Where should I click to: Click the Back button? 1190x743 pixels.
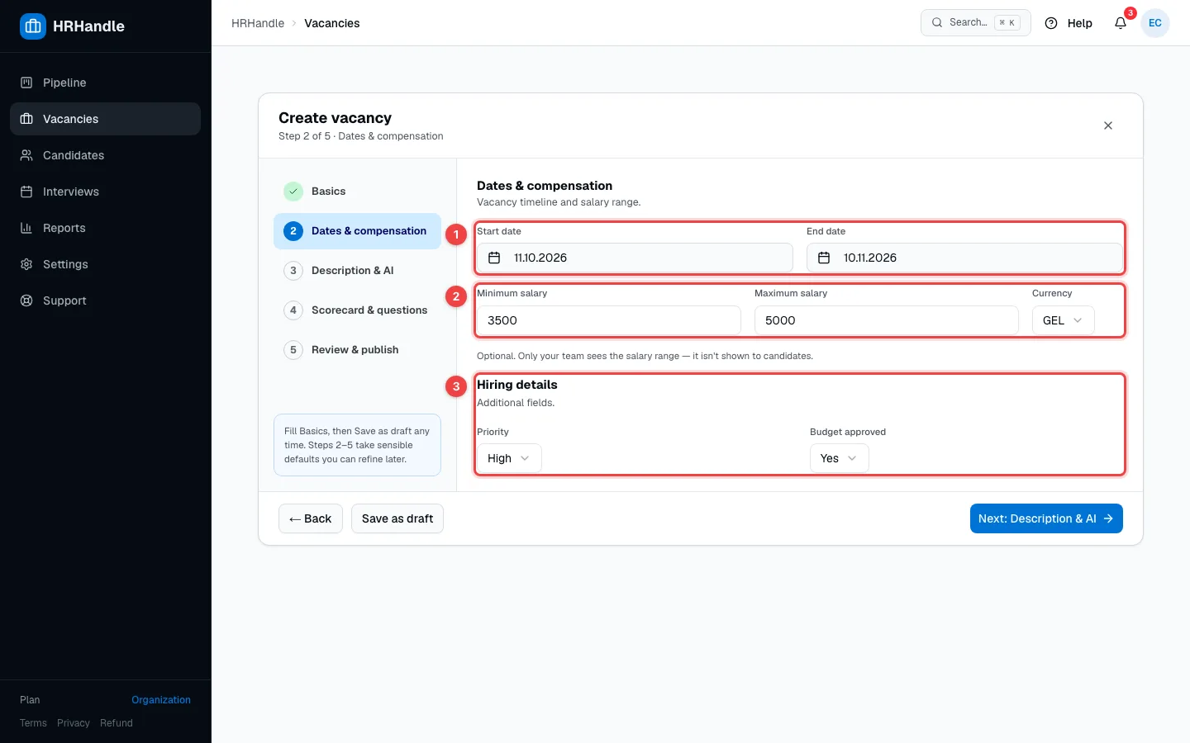tap(311, 518)
